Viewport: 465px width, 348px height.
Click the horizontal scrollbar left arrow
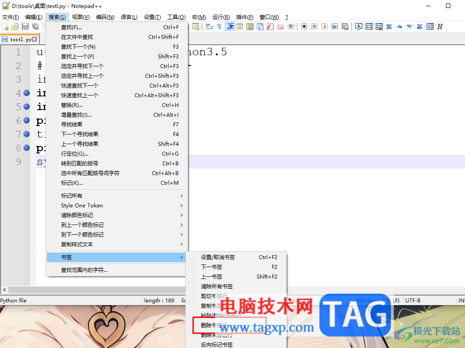pyautogui.click(x=4, y=290)
